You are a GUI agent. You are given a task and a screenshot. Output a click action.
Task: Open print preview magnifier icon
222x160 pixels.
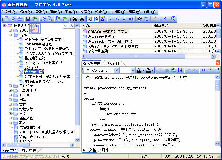50,19
